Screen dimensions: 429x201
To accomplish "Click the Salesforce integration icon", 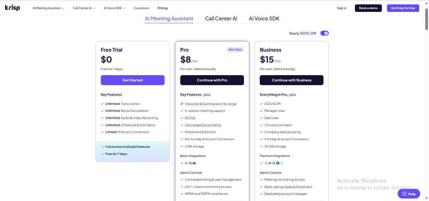I will pos(270,163).
